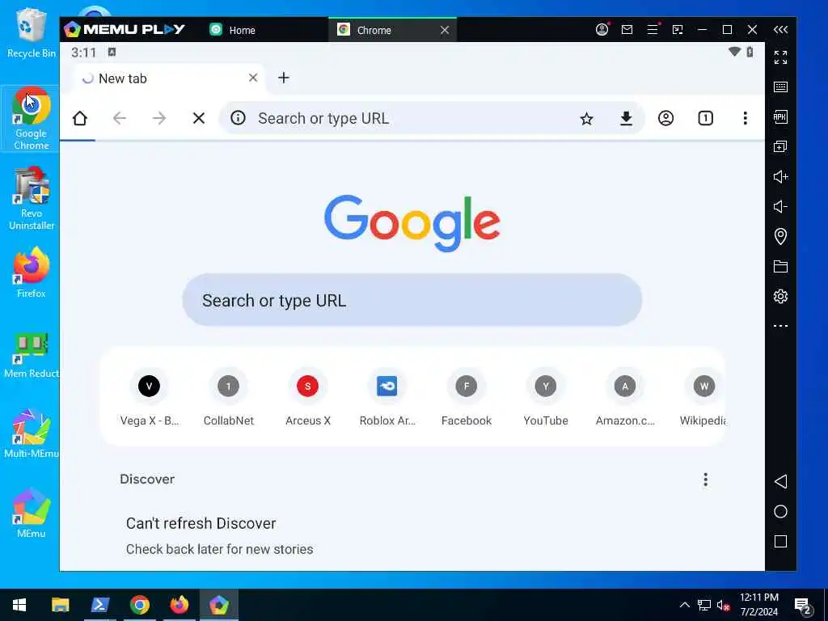Open Amazon.c... shortcut tile
Viewport: 828px width, 621px height.
(625, 396)
